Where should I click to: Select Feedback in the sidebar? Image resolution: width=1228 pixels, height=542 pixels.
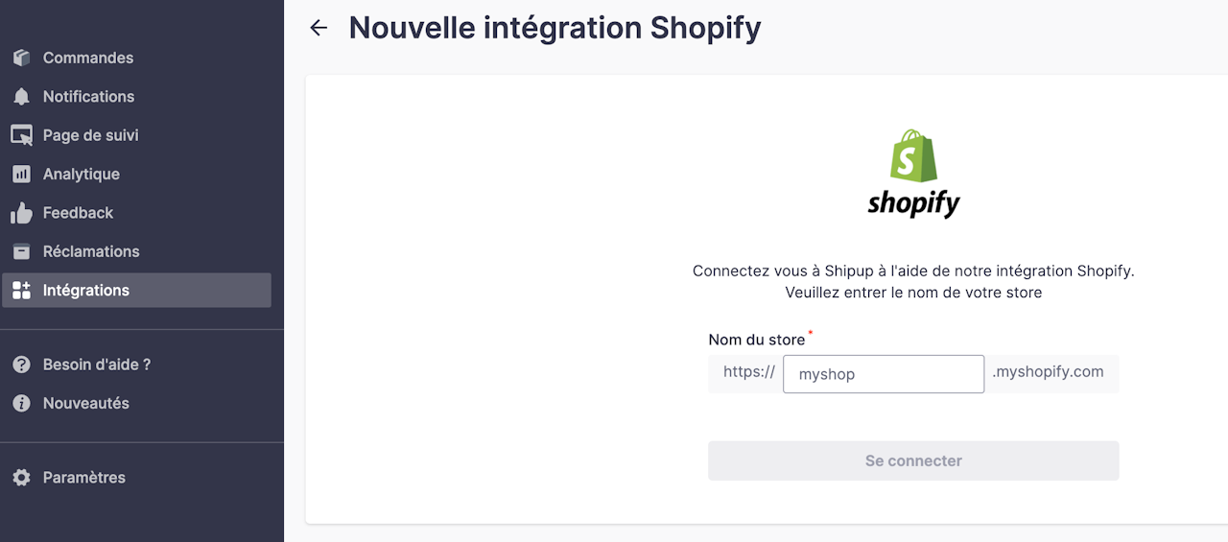point(78,213)
